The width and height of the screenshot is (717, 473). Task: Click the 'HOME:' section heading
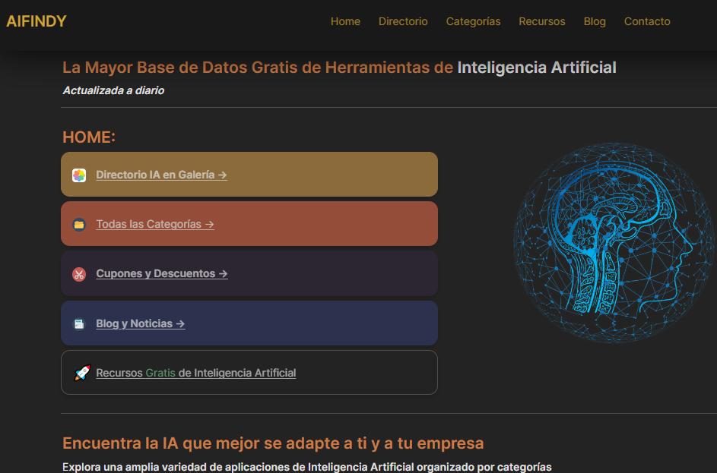click(89, 137)
